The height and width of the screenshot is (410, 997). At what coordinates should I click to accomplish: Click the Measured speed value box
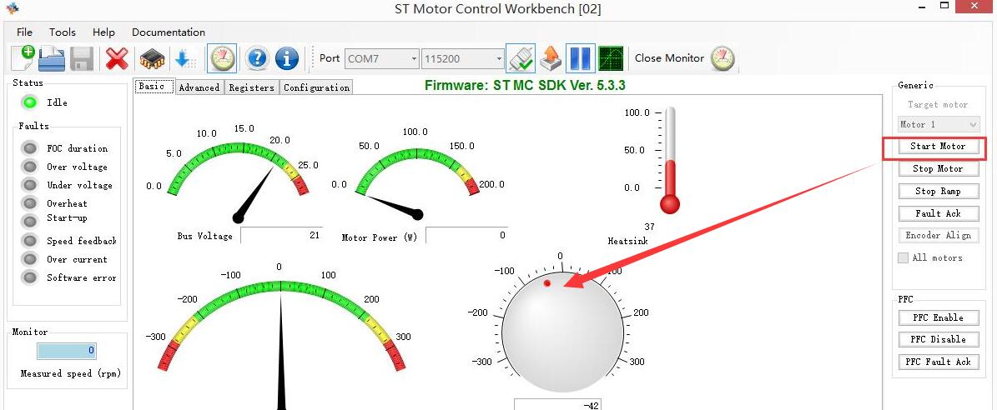click(x=67, y=350)
